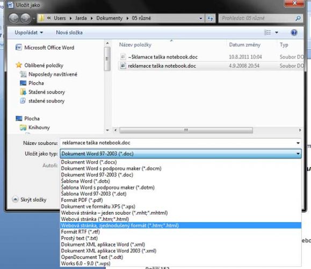Screen dimensions: 311x269
Task: Choose Formát PDF (*.pdf) option
Action: 180,200
